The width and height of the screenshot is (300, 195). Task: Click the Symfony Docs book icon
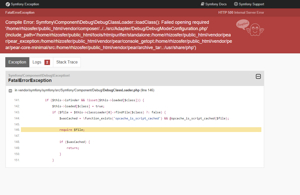(x=203, y=4)
